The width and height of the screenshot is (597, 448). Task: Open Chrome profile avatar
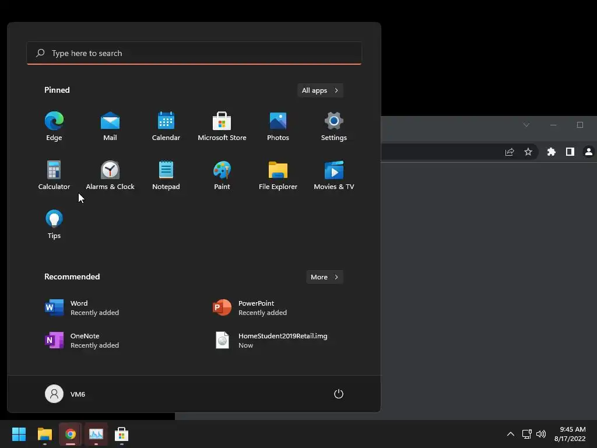[589, 152]
